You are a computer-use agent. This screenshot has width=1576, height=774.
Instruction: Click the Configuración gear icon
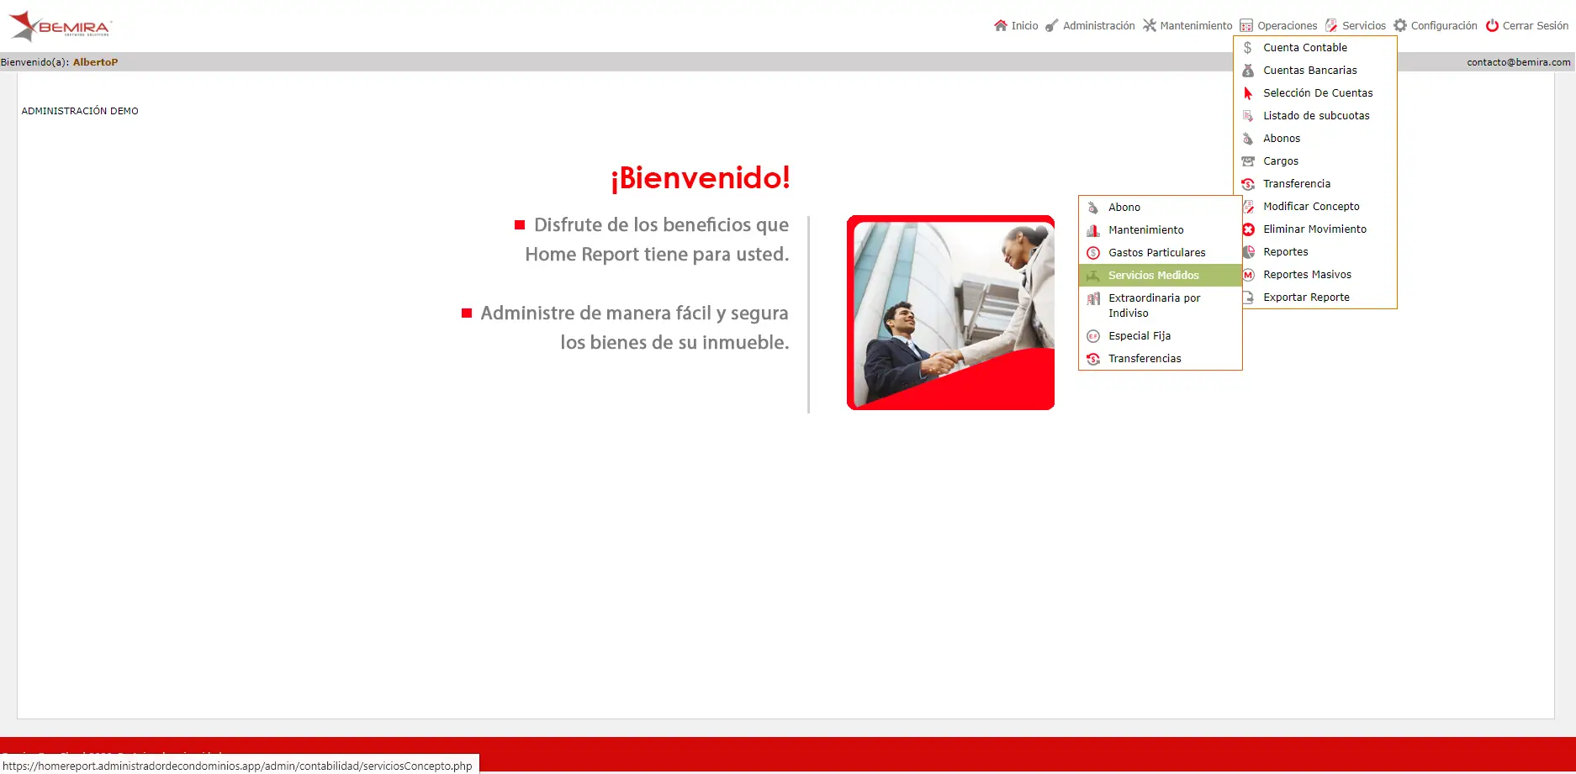coord(1400,25)
